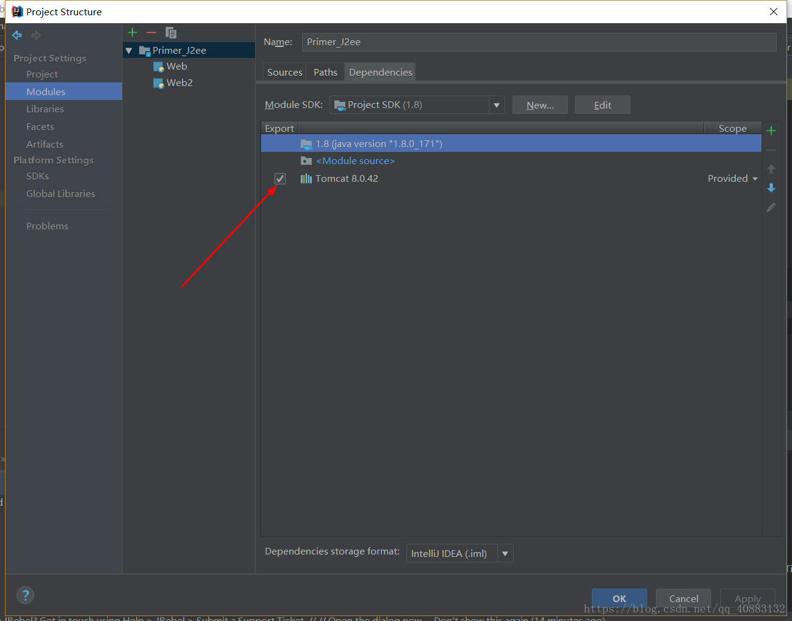The image size is (792, 621).
Task: Click the Web2 module icon
Action: [159, 84]
